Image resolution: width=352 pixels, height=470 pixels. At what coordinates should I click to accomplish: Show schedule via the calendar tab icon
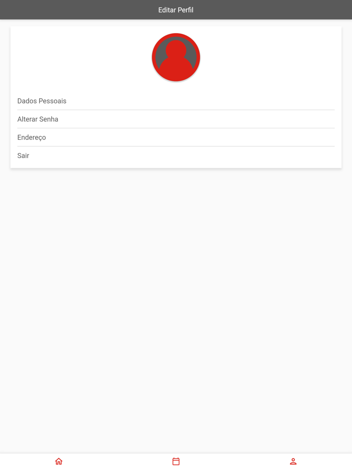pos(176,461)
